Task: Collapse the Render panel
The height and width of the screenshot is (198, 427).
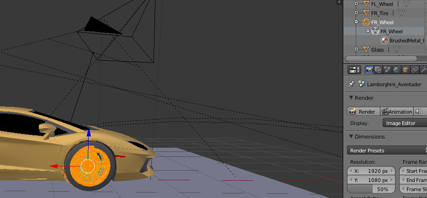Action: [x=351, y=98]
